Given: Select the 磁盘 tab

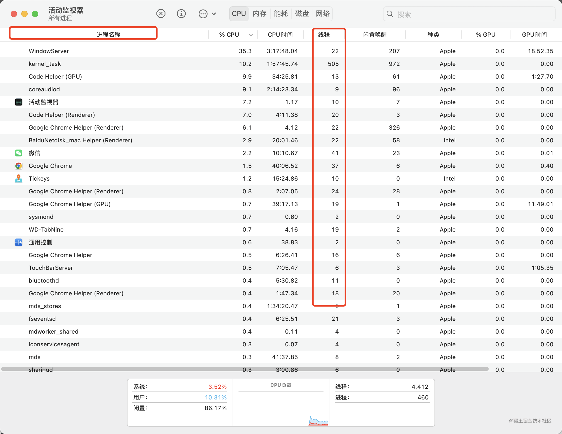Looking at the screenshot, I should point(302,14).
